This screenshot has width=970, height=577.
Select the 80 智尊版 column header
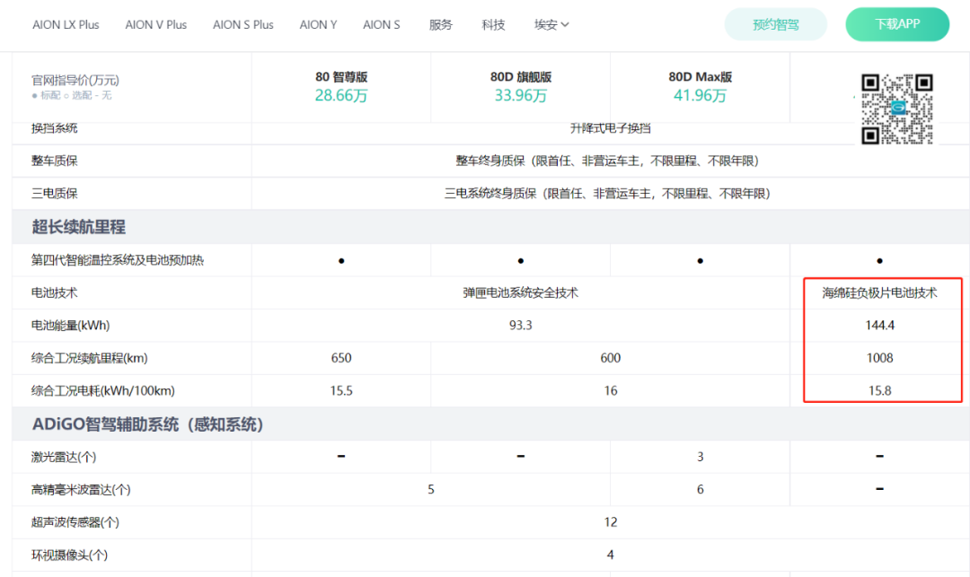341,77
